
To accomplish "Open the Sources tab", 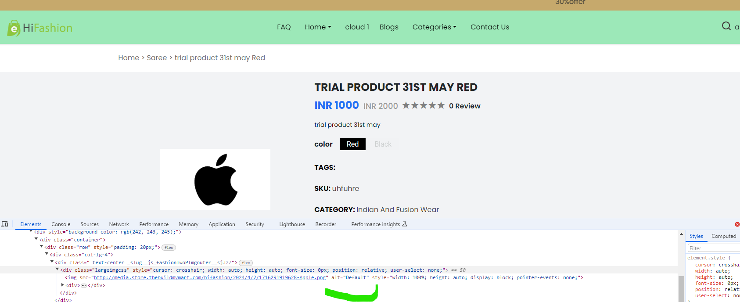I will coord(90,224).
